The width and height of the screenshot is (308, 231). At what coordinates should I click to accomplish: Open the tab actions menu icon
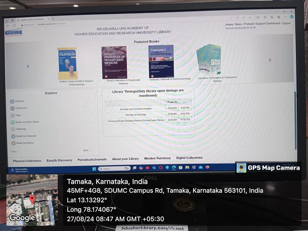coord(12,20)
